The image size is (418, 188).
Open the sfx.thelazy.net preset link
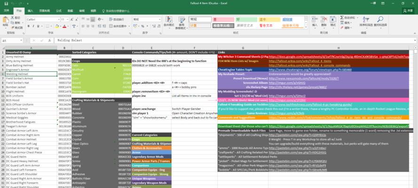click(x=298, y=87)
